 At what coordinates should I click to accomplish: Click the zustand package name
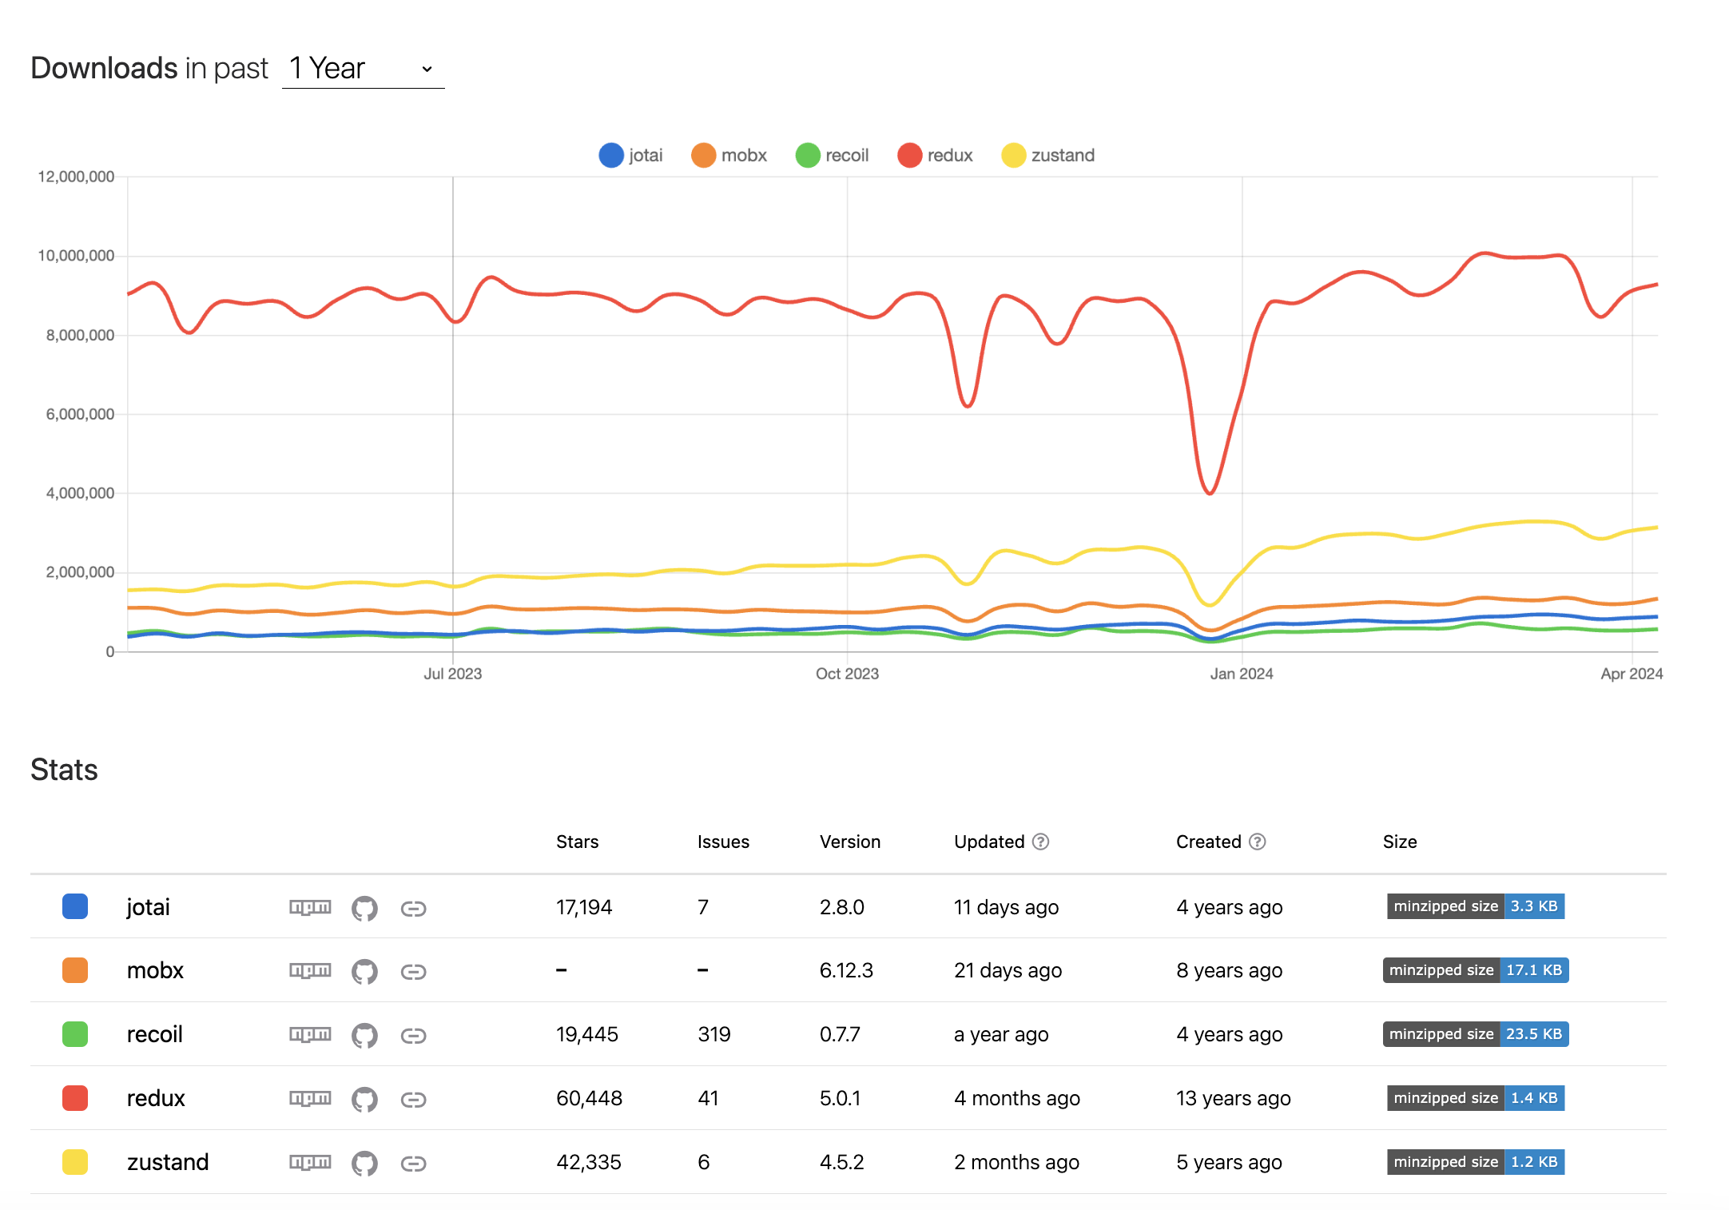pos(168,1162)
